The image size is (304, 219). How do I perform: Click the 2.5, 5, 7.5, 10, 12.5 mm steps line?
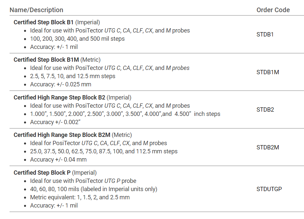coord(73,76)
